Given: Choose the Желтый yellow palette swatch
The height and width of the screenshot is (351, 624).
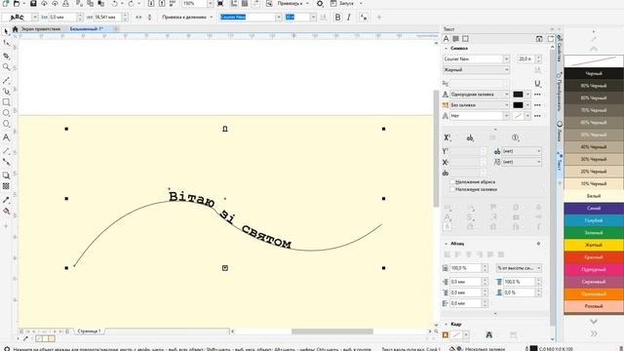Looking at the screenshot, I should click(x=594, y=245).
